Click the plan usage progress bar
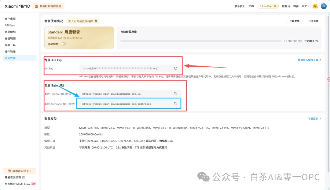330x190 pixels. click(201, 41)
